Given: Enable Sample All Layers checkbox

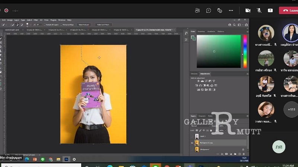Looking at the screenshot, I should (44, 25).
